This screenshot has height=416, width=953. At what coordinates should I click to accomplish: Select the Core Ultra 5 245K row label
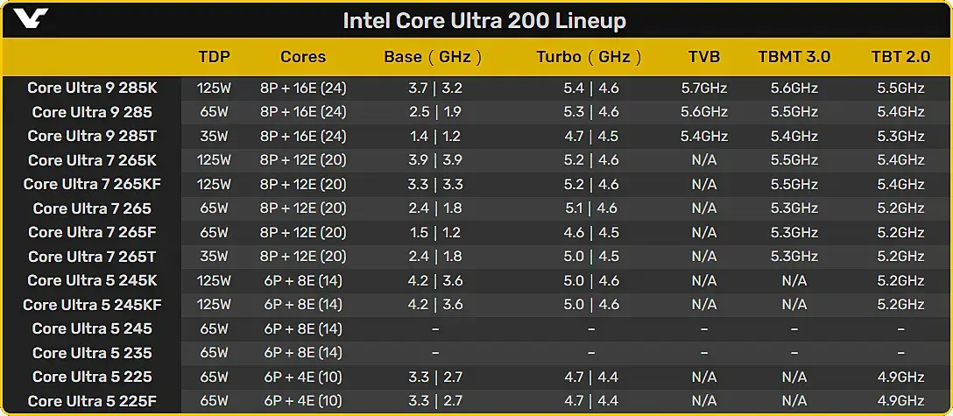(92, 280)
